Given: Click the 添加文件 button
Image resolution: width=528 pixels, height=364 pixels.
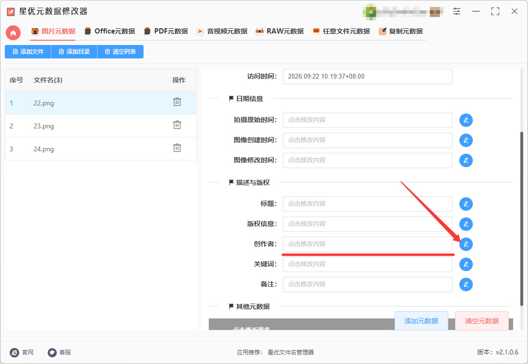Looking at the screenshot, I should click(28, 52).
